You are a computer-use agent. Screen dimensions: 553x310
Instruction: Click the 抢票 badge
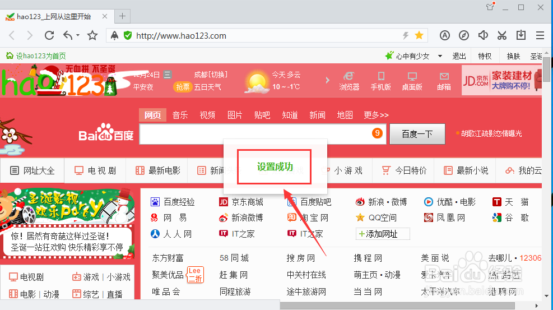coord(183,87)
